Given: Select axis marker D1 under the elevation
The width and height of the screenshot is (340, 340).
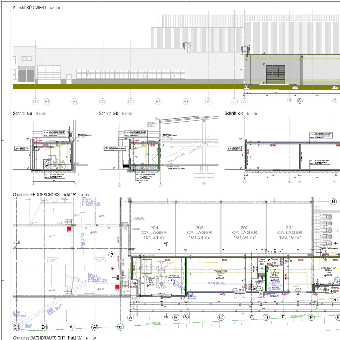Looking at the screenshot, I should coord(103,102).
